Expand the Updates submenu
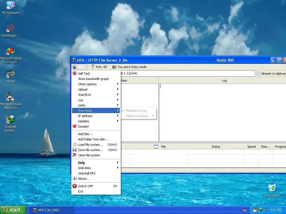The width and height of the screenshot is (286, 214). coord(96,121)
